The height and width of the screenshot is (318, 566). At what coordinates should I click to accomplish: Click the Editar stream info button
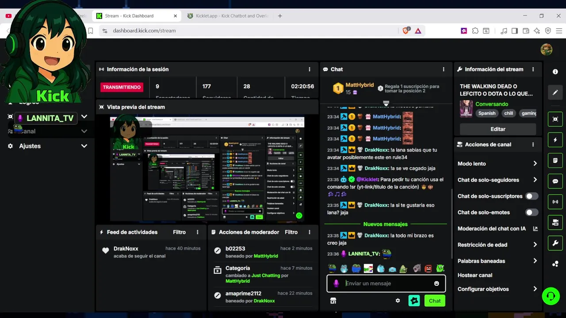click(498, 129)
